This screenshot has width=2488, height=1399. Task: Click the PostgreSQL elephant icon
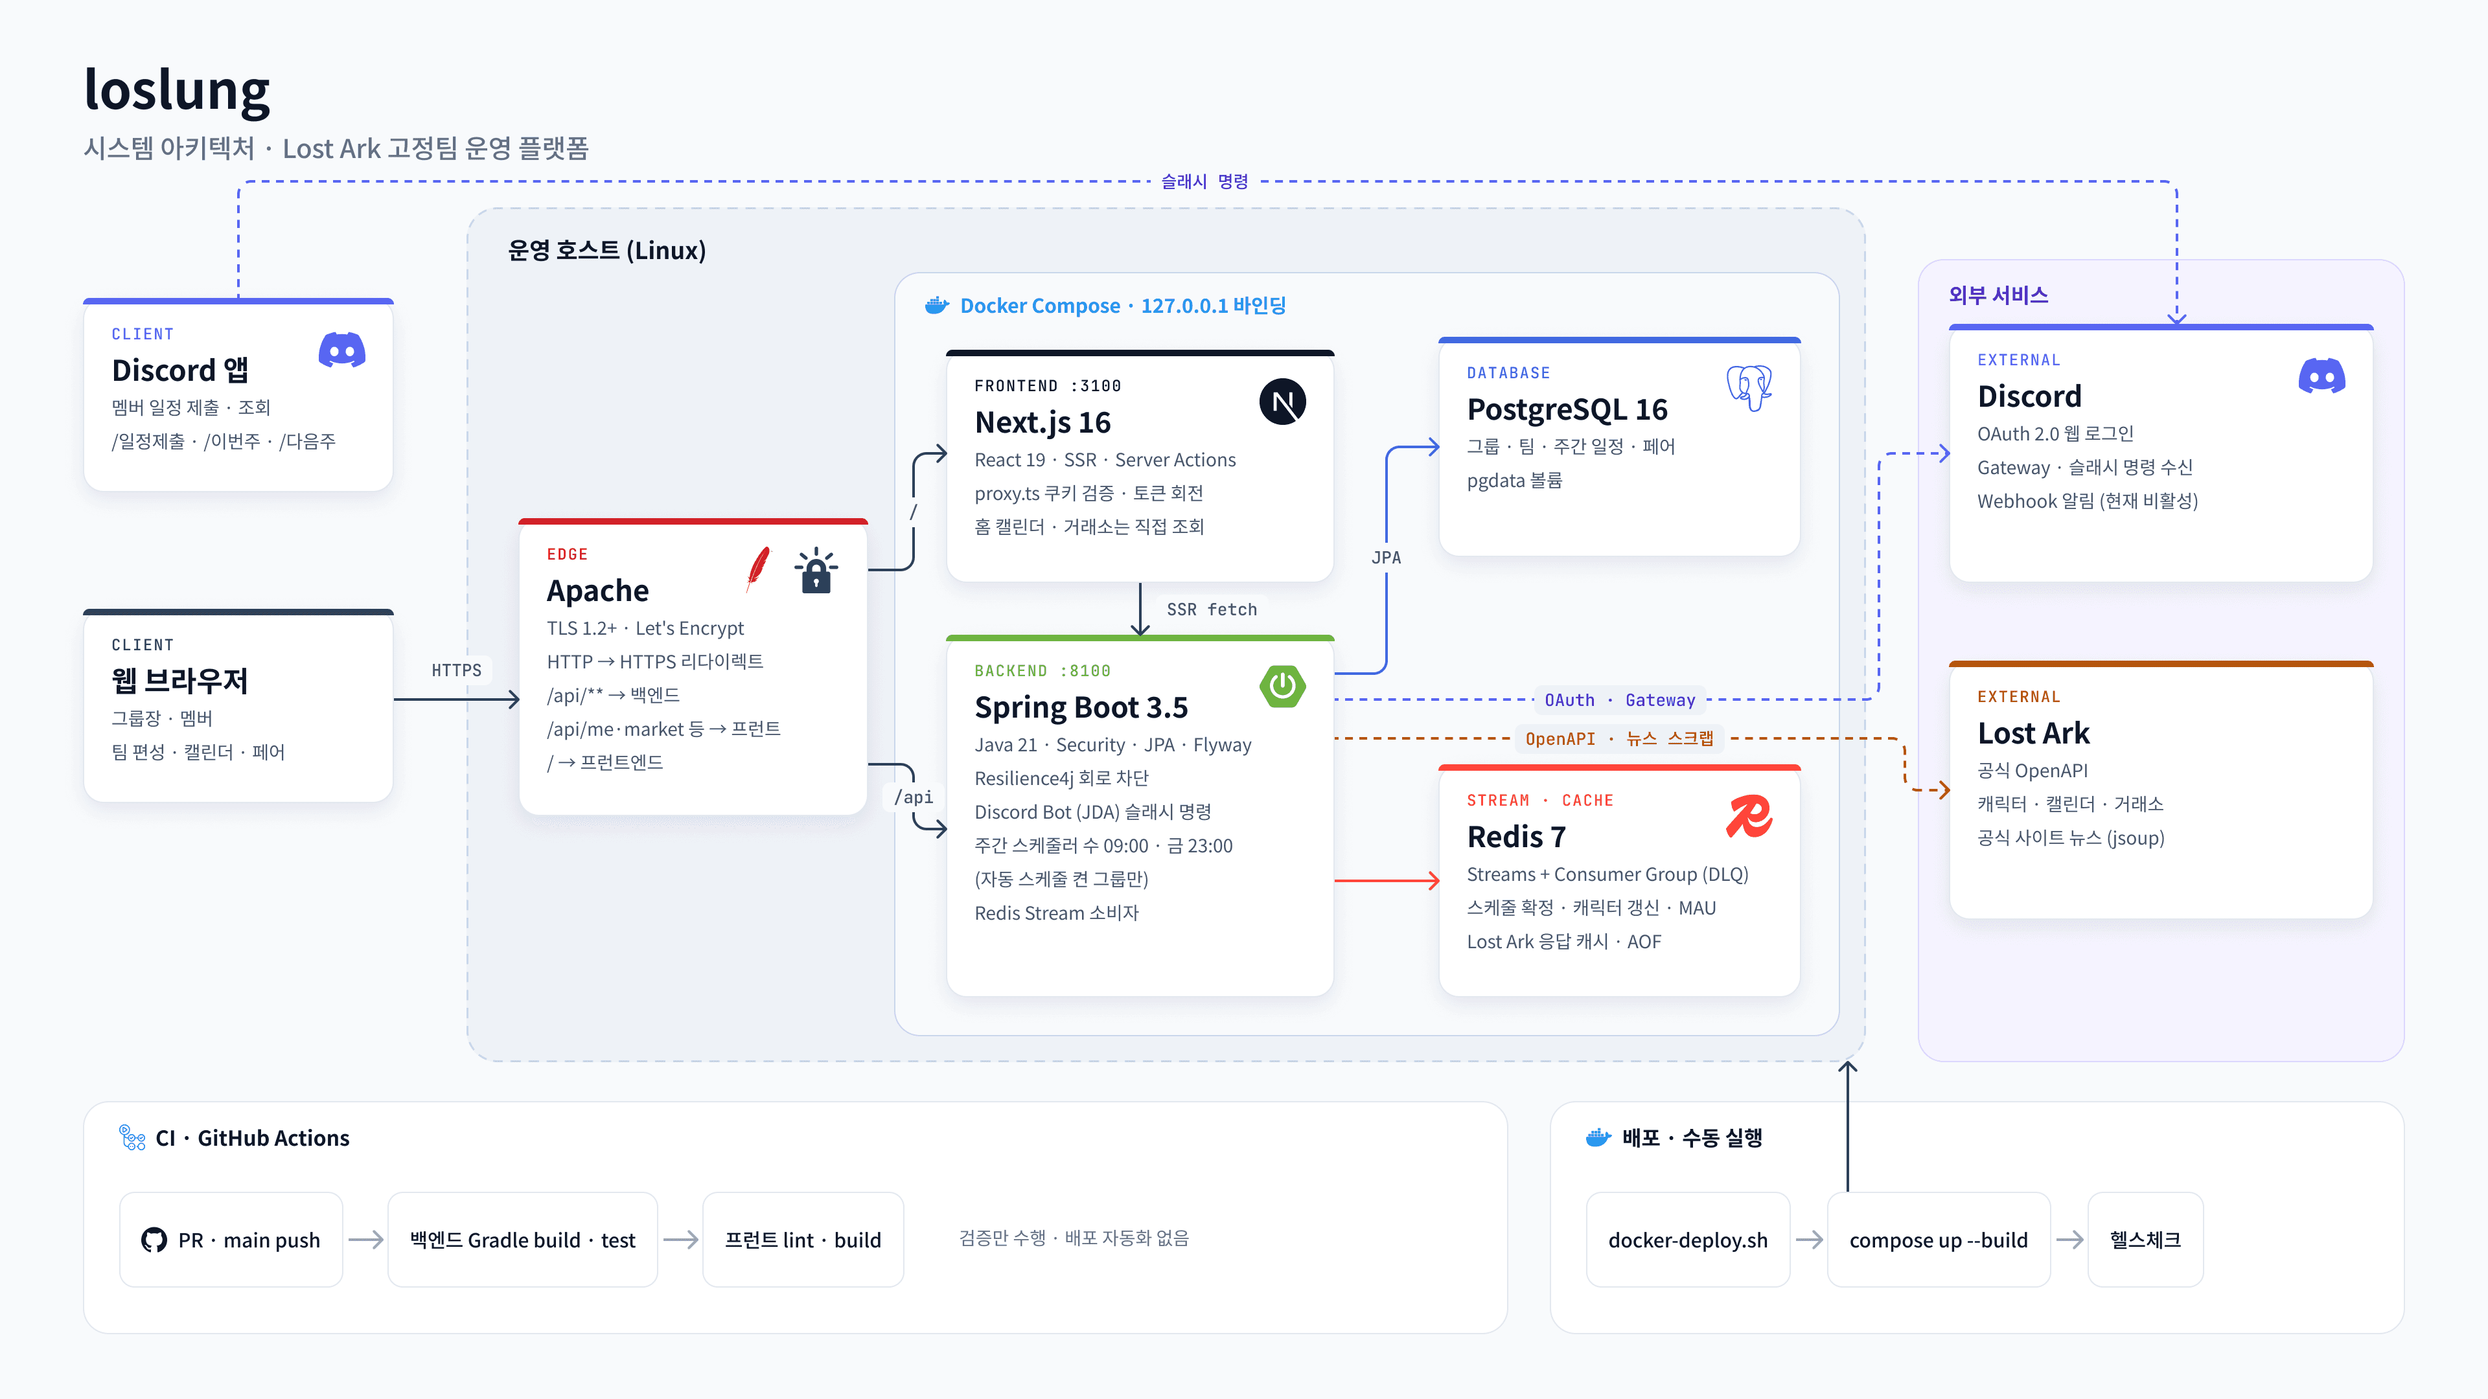click(x=1749, y=388)
